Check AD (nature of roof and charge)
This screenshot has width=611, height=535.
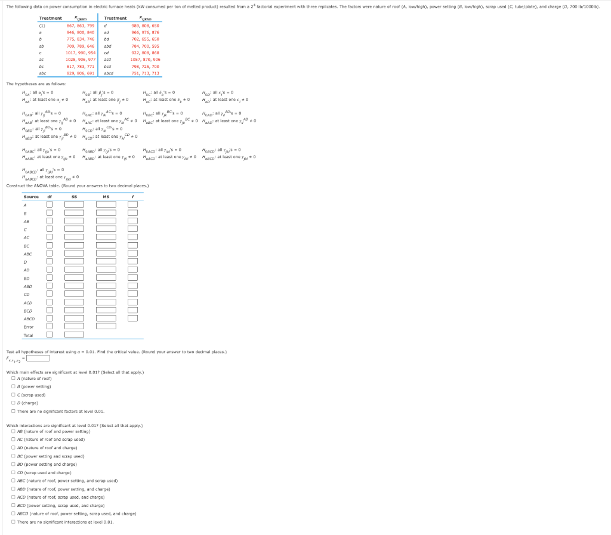click(x=13, y=447)
